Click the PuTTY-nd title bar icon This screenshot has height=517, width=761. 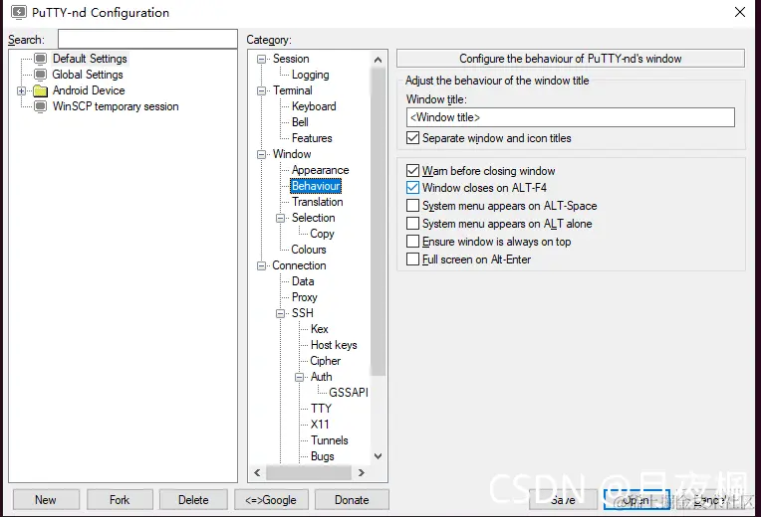(19, 12)
